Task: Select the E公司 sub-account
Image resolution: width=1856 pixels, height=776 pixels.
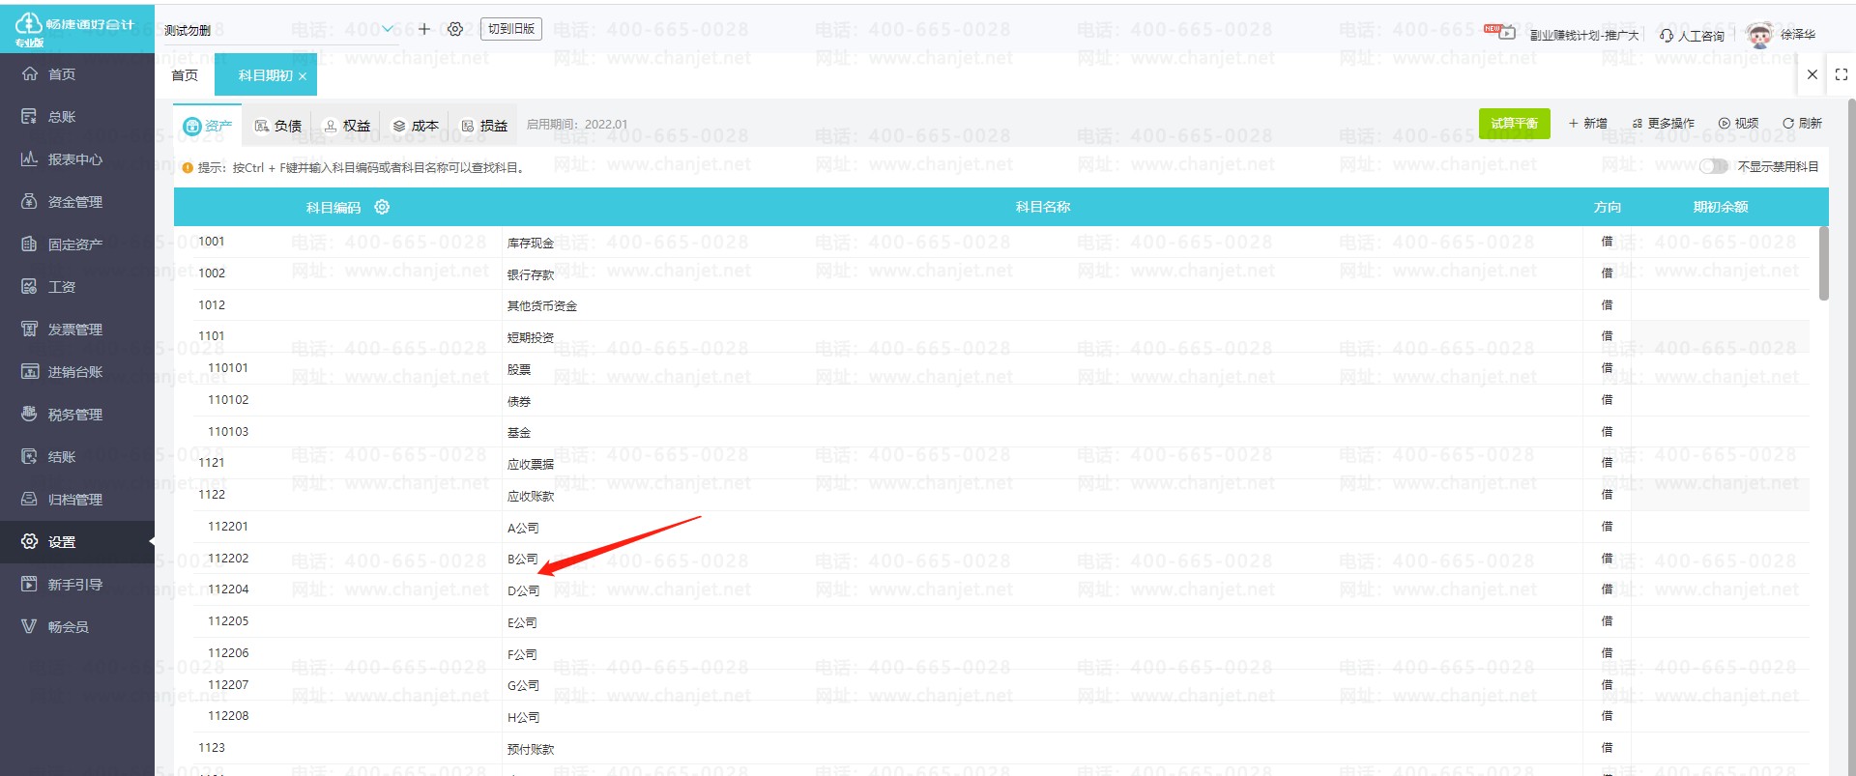Action: pyautogui.click(x=523, y=622)
